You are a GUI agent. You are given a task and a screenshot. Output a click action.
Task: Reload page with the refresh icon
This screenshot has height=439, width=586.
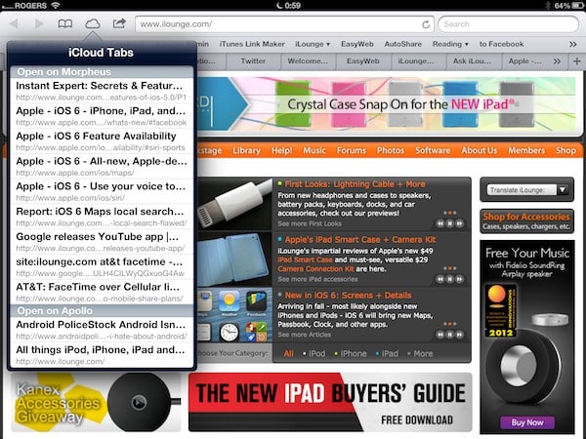point(425,24)
